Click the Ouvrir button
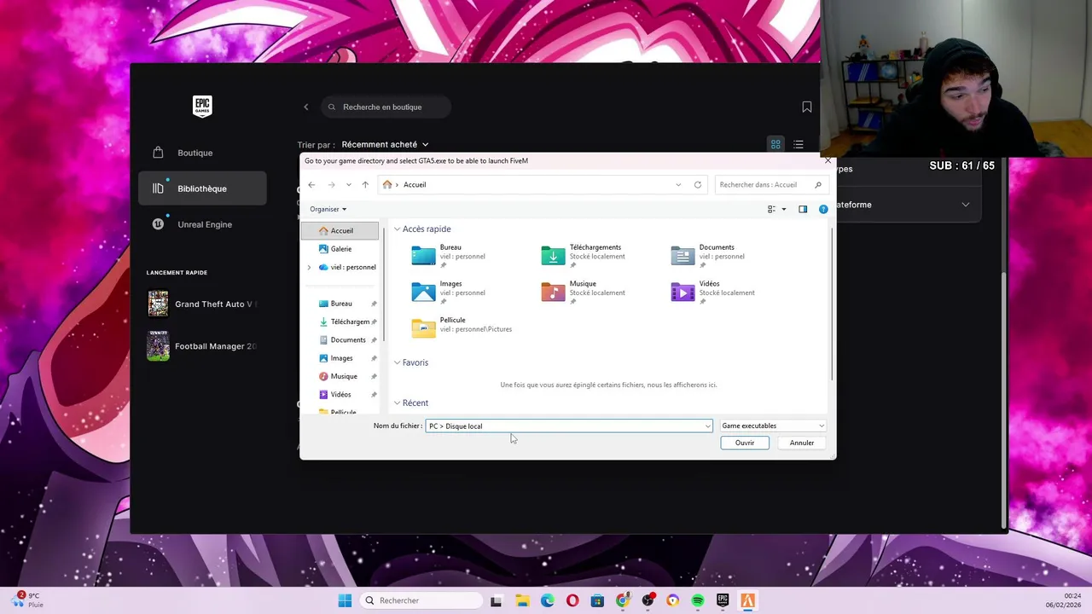This screenshot has height=614, width=1092. click(x=745, y=443)
